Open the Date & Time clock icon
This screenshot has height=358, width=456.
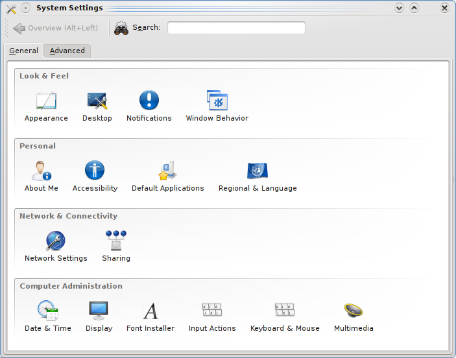pos(48,311)
